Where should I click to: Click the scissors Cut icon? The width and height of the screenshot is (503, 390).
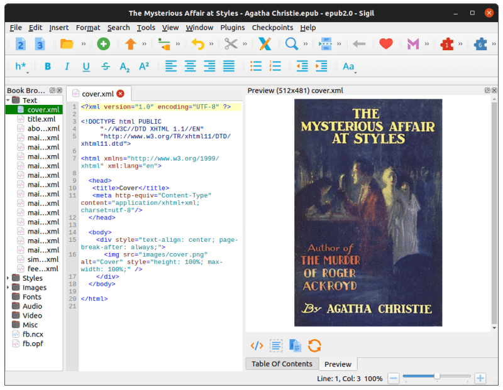[231, 44]
